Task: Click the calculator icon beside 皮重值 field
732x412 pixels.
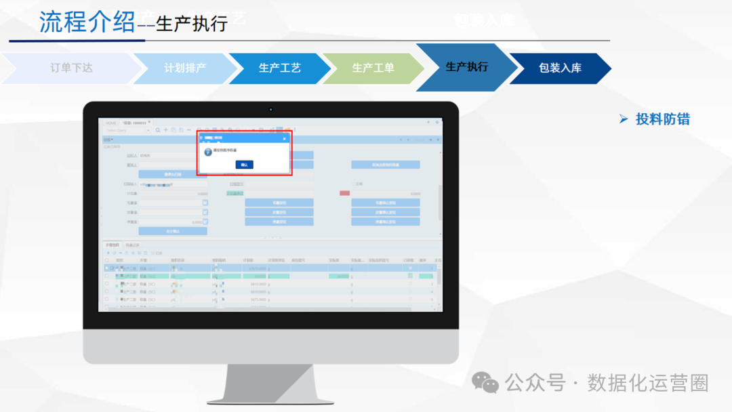Action: (205, 212)
